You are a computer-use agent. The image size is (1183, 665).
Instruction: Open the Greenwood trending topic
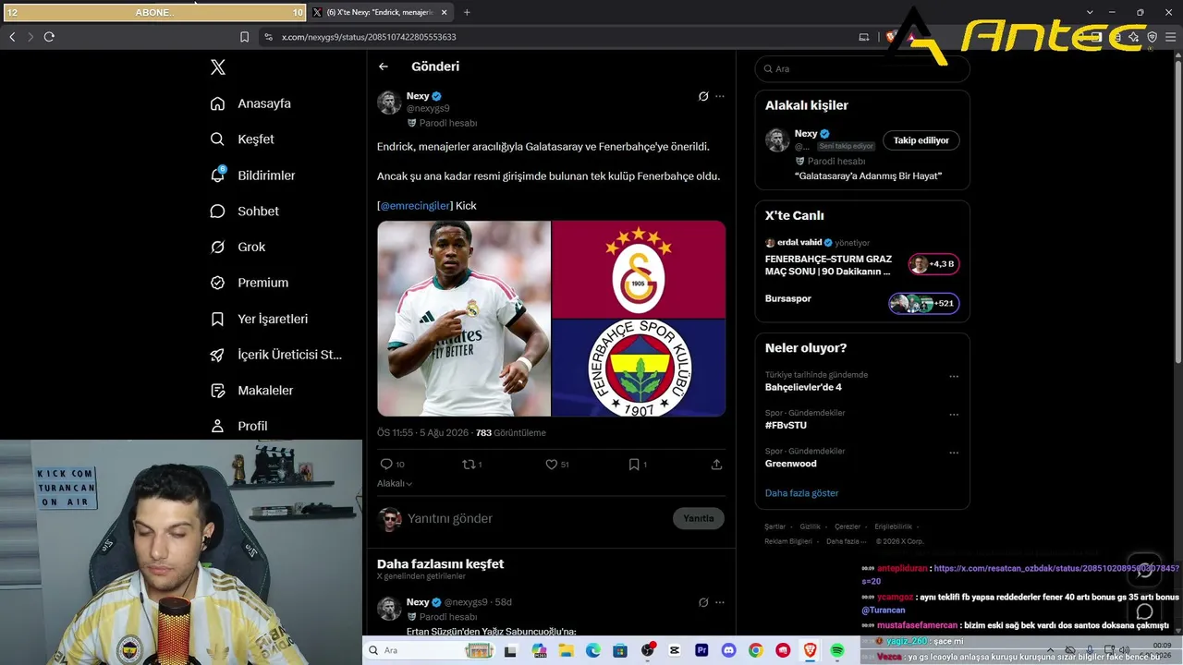point(791,464)
